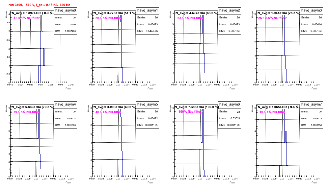Click Mean value 0.03061 in havg_asym0
This screenshot has width=328, height=188.
tap(72, 25)
